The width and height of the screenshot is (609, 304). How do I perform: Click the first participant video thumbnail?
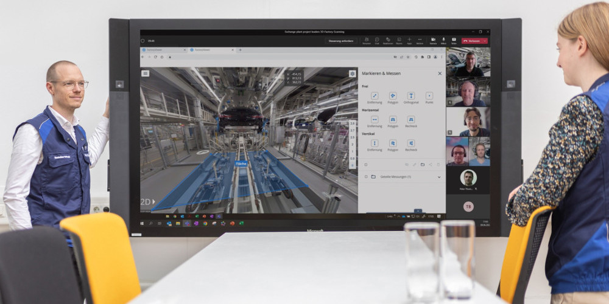pyautogui.click(x=468, y=62)
